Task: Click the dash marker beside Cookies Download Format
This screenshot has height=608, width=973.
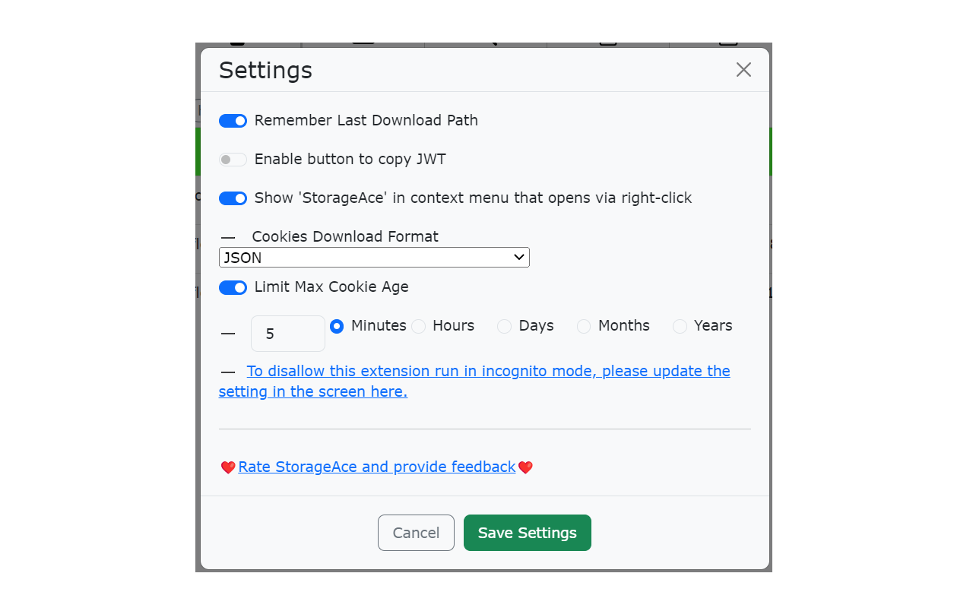Action: click(x=227, y=236)
